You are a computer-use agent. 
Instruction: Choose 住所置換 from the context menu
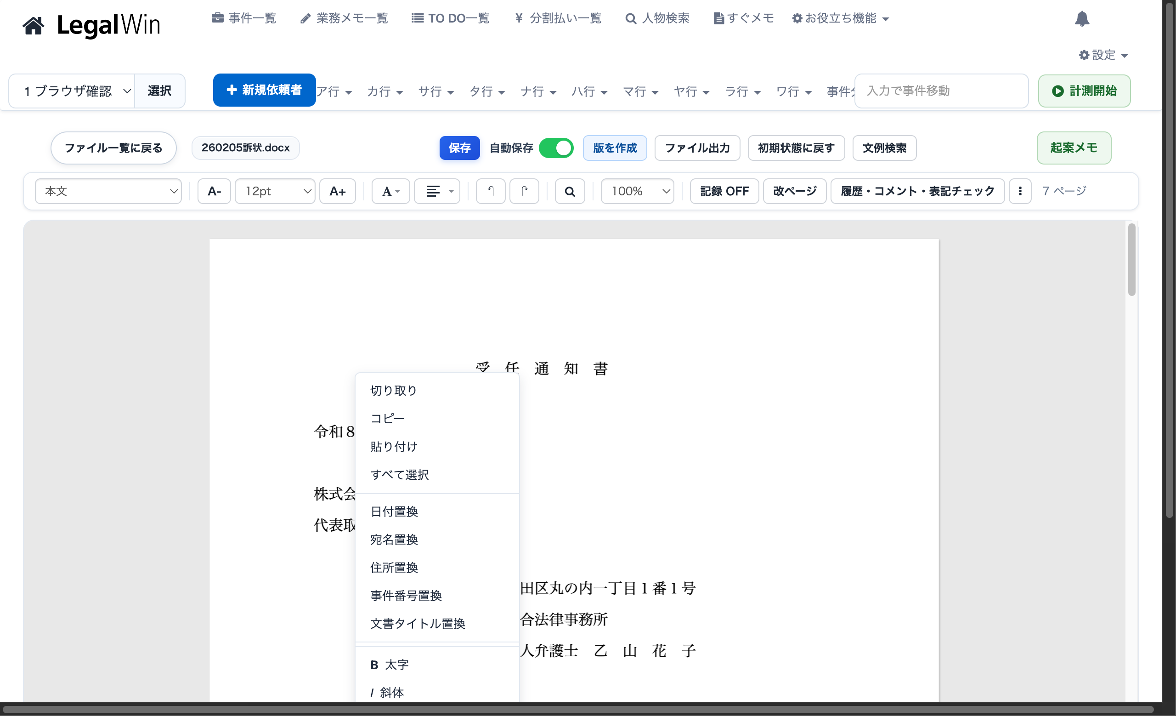click(x=437, y=568)
